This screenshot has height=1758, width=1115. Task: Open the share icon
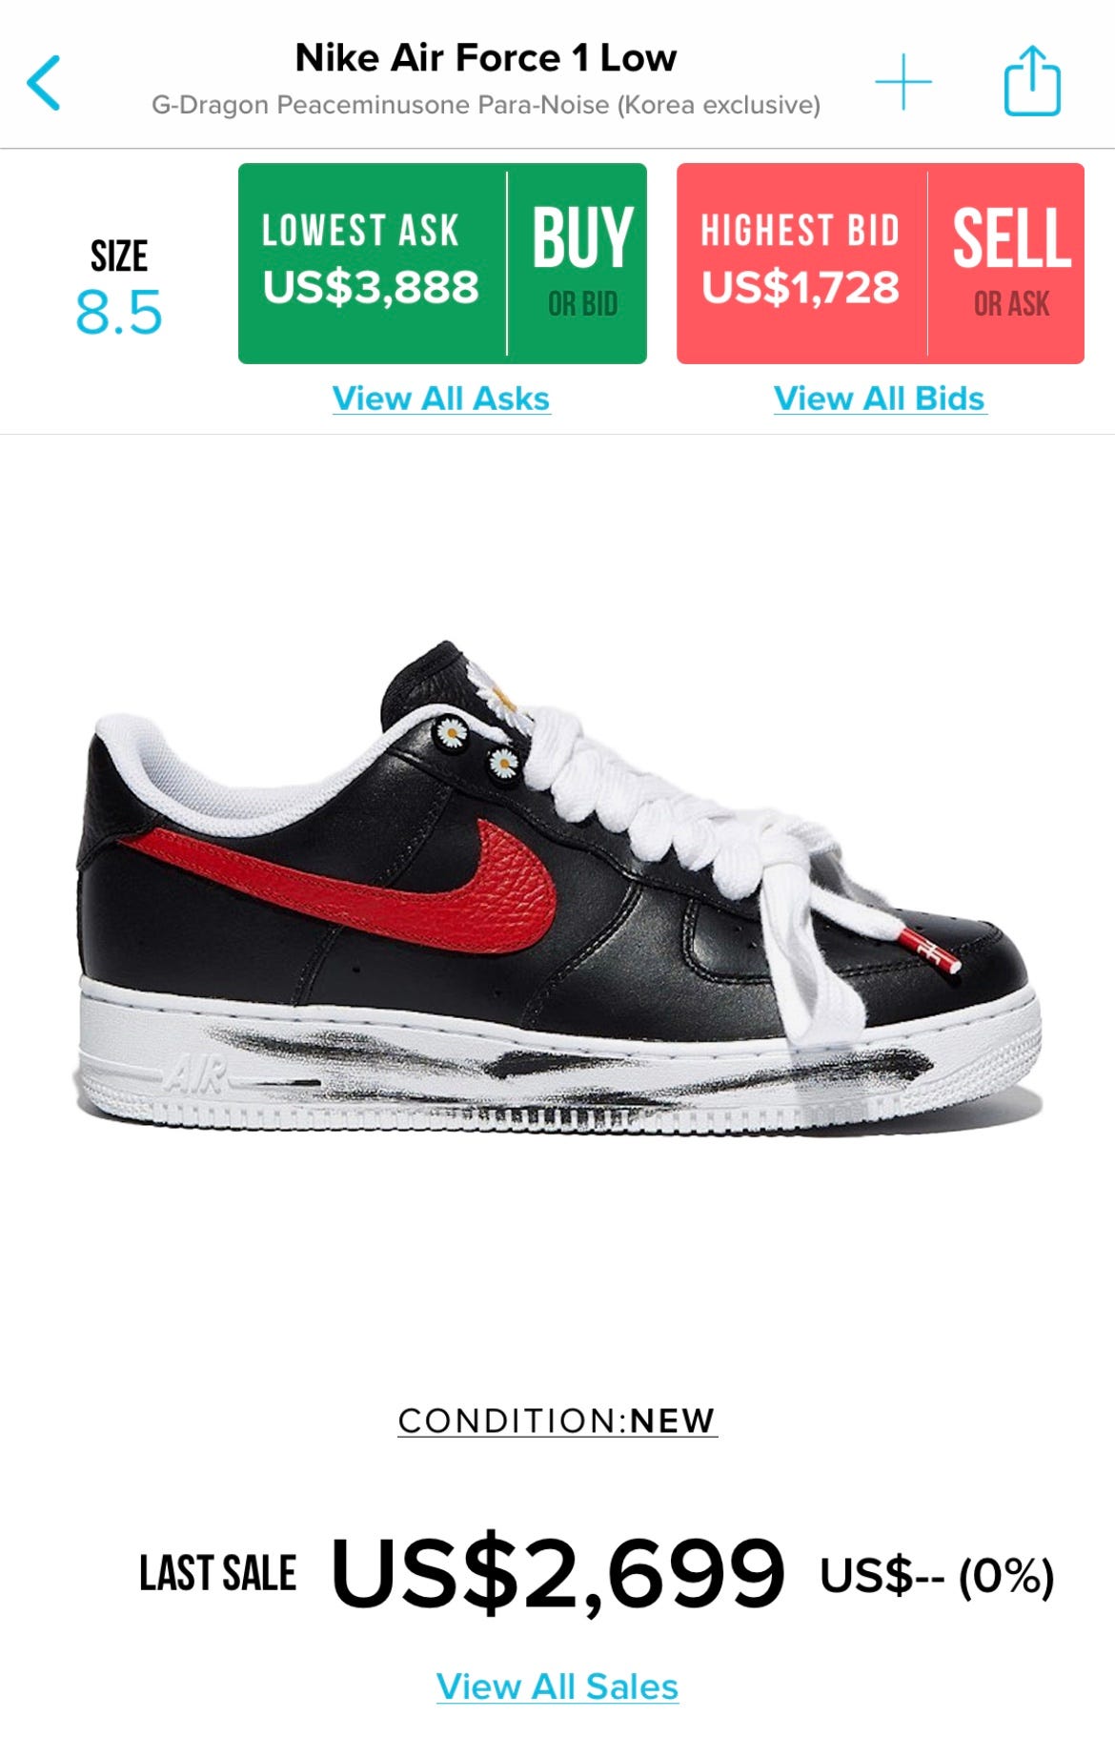click(x=1032, y=81)
